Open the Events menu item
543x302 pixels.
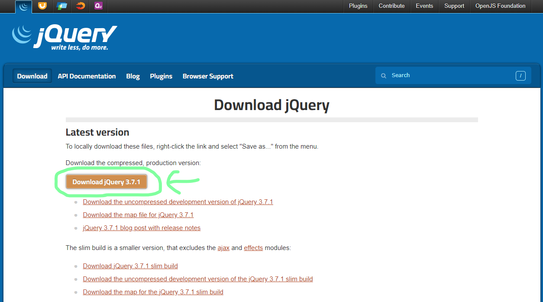tap(424, 6)
